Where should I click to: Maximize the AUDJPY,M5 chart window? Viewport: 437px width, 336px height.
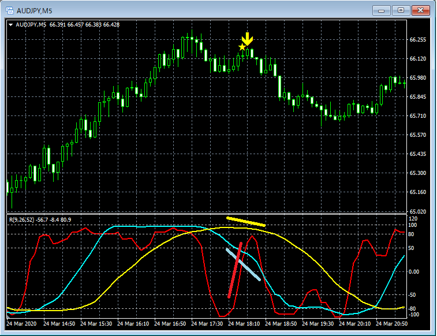pyautogui.click(x=401, y=10)
